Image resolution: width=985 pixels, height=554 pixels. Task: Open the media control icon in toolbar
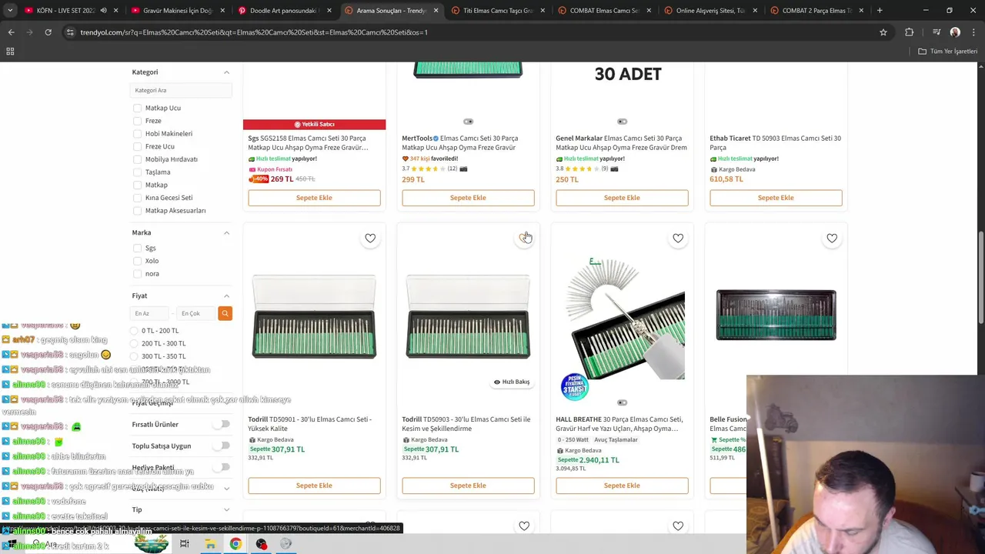pos(937,32)
